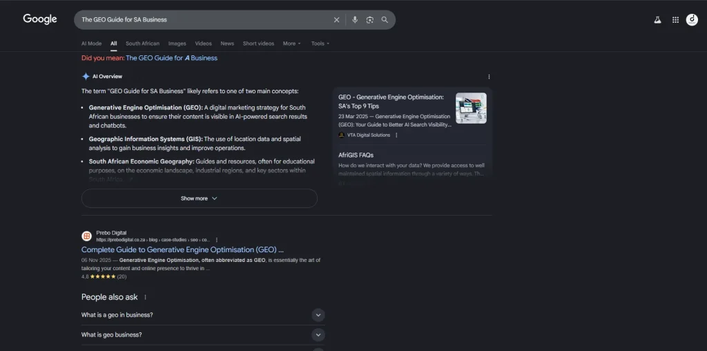This screenshot has height=351, width=707.
Task: Open Search by image camera icon
Action: pos(370,20)
